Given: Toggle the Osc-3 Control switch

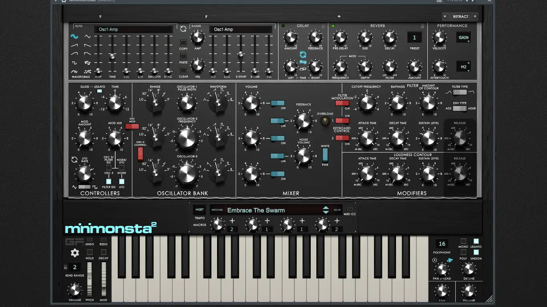Looking at the screenshot, I should coord(141,154).
